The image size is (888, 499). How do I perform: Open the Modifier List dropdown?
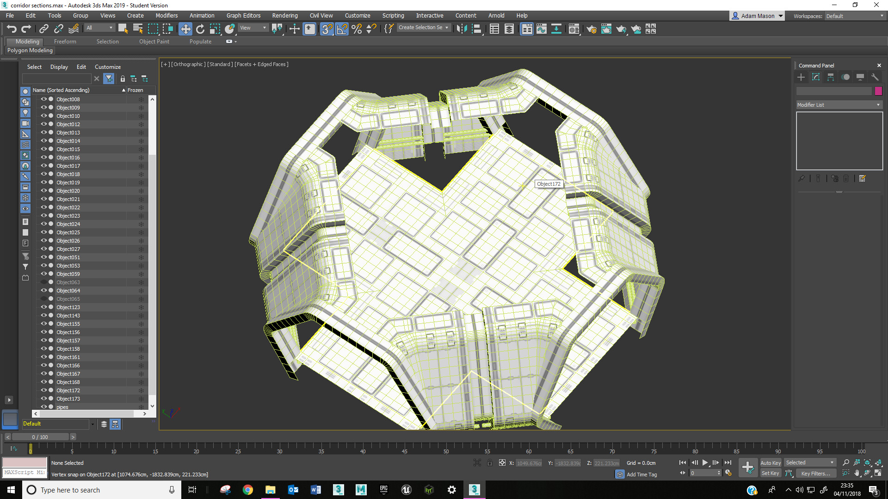pos(839,105)
